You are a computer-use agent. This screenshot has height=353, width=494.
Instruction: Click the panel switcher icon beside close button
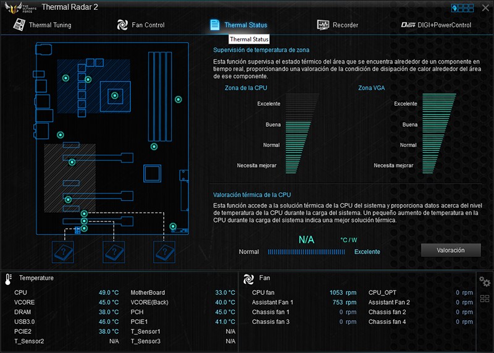click(463, 8)
